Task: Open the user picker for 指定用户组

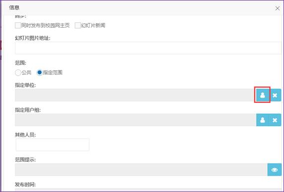Action: (x=263, y=120)
